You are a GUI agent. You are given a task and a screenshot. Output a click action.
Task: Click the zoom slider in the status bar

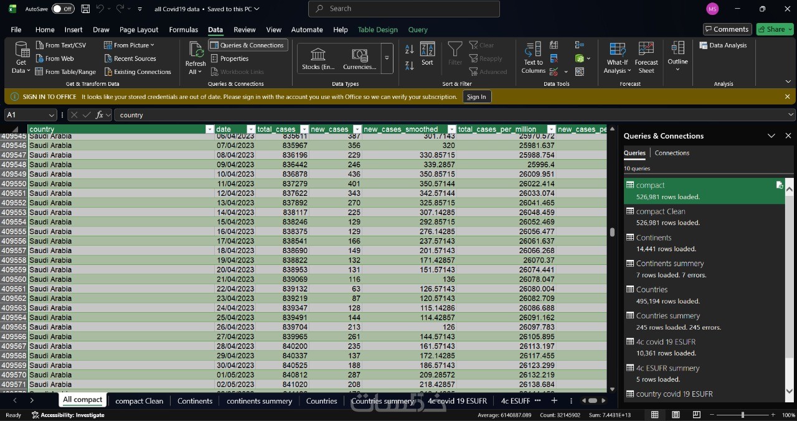[x=742, y=415]
